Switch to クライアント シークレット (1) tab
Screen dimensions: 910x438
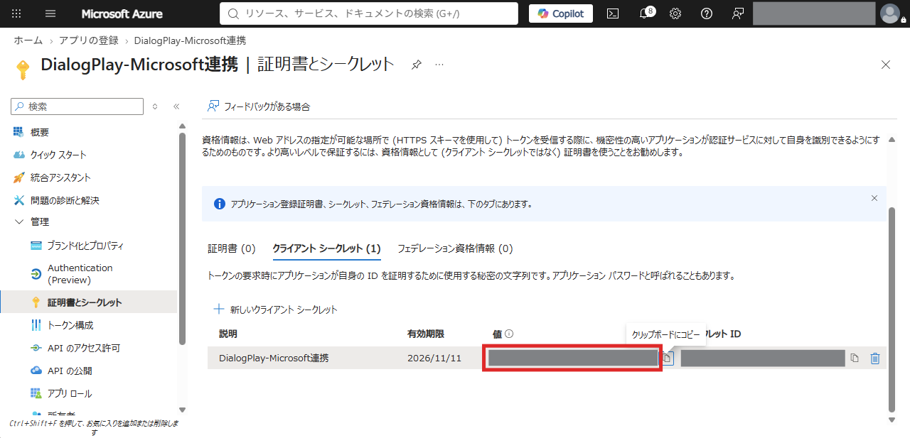click(x=326, y=248)
